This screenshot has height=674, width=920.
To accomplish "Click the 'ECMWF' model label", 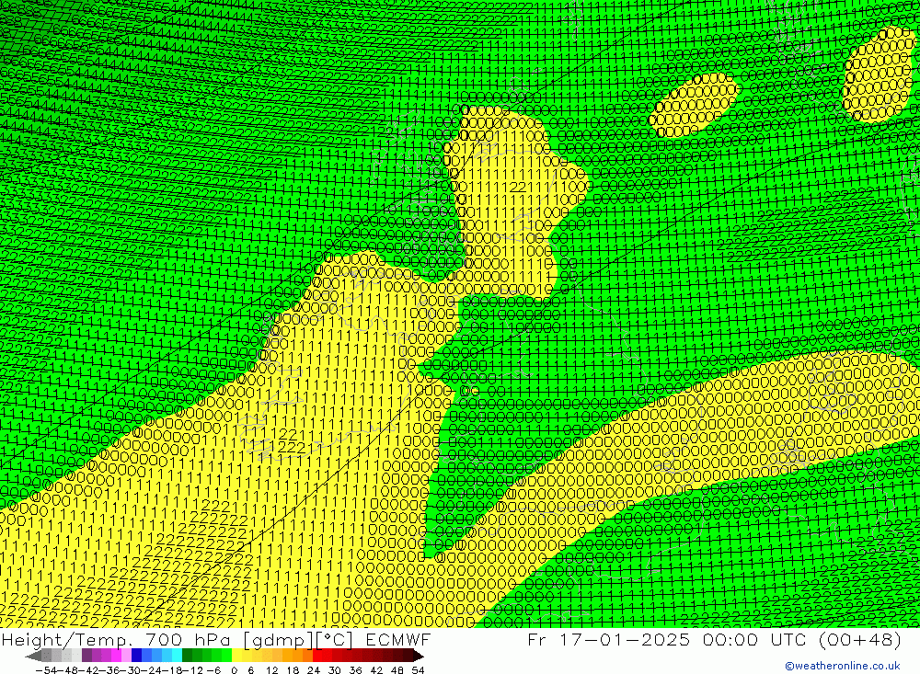I will pos(398,639).
